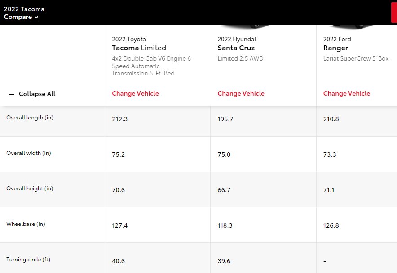Click the chevron next to Compare
Image resolution: width=397 pixels, height=273 pixels.
tap(36, 17)
